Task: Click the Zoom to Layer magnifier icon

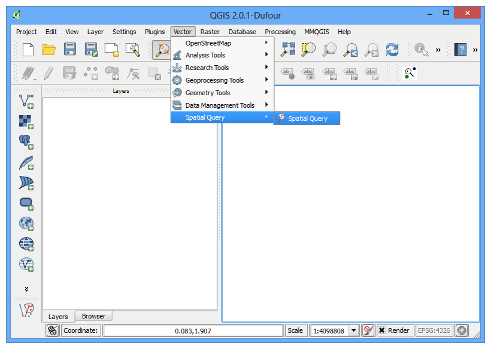Action: (329, 50)
